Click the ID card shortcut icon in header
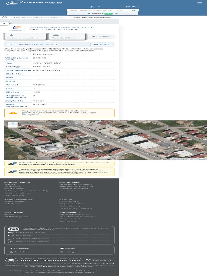This screenshot has width=207, height=276. click(127, 7)
